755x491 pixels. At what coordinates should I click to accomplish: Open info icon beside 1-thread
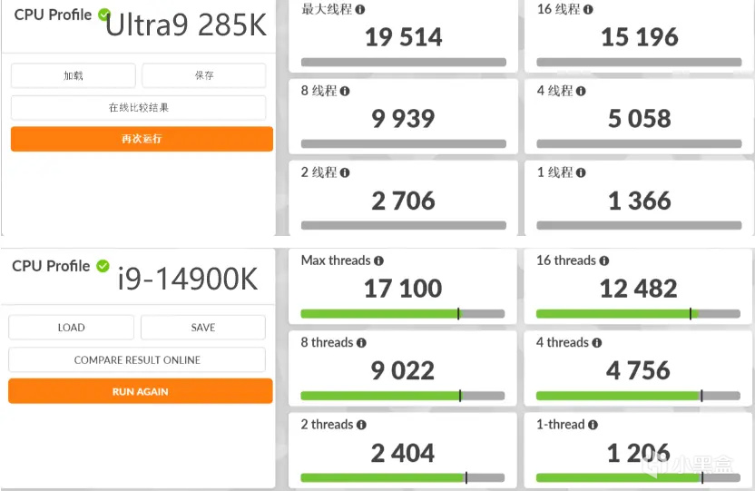click(x=593, y=425)
